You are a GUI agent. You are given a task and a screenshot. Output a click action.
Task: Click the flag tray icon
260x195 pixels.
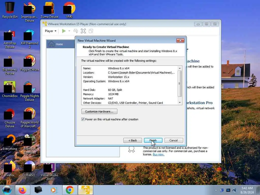pyautogui.click(x=222, y=190)
